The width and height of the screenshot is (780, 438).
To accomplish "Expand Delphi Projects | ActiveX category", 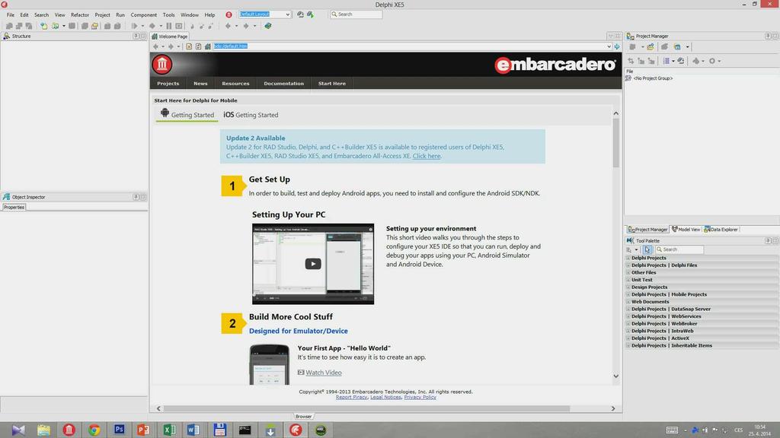I will [628, 338].
